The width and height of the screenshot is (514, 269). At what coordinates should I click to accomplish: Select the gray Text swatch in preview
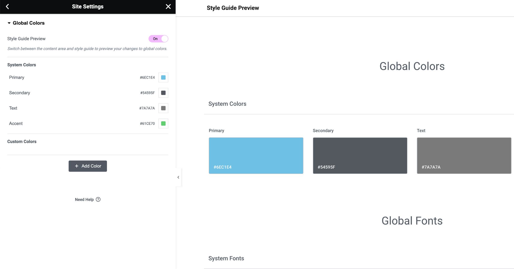click(464, 156)
